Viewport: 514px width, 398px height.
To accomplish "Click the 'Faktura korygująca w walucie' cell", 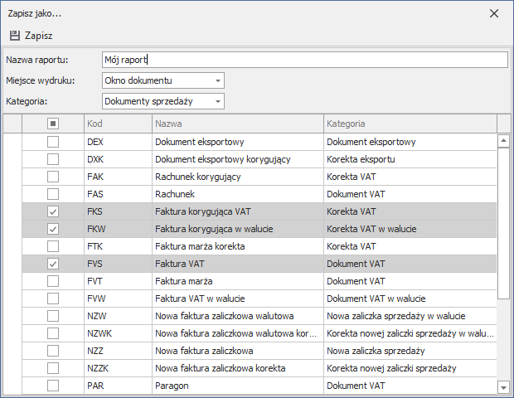I will 238,229.
